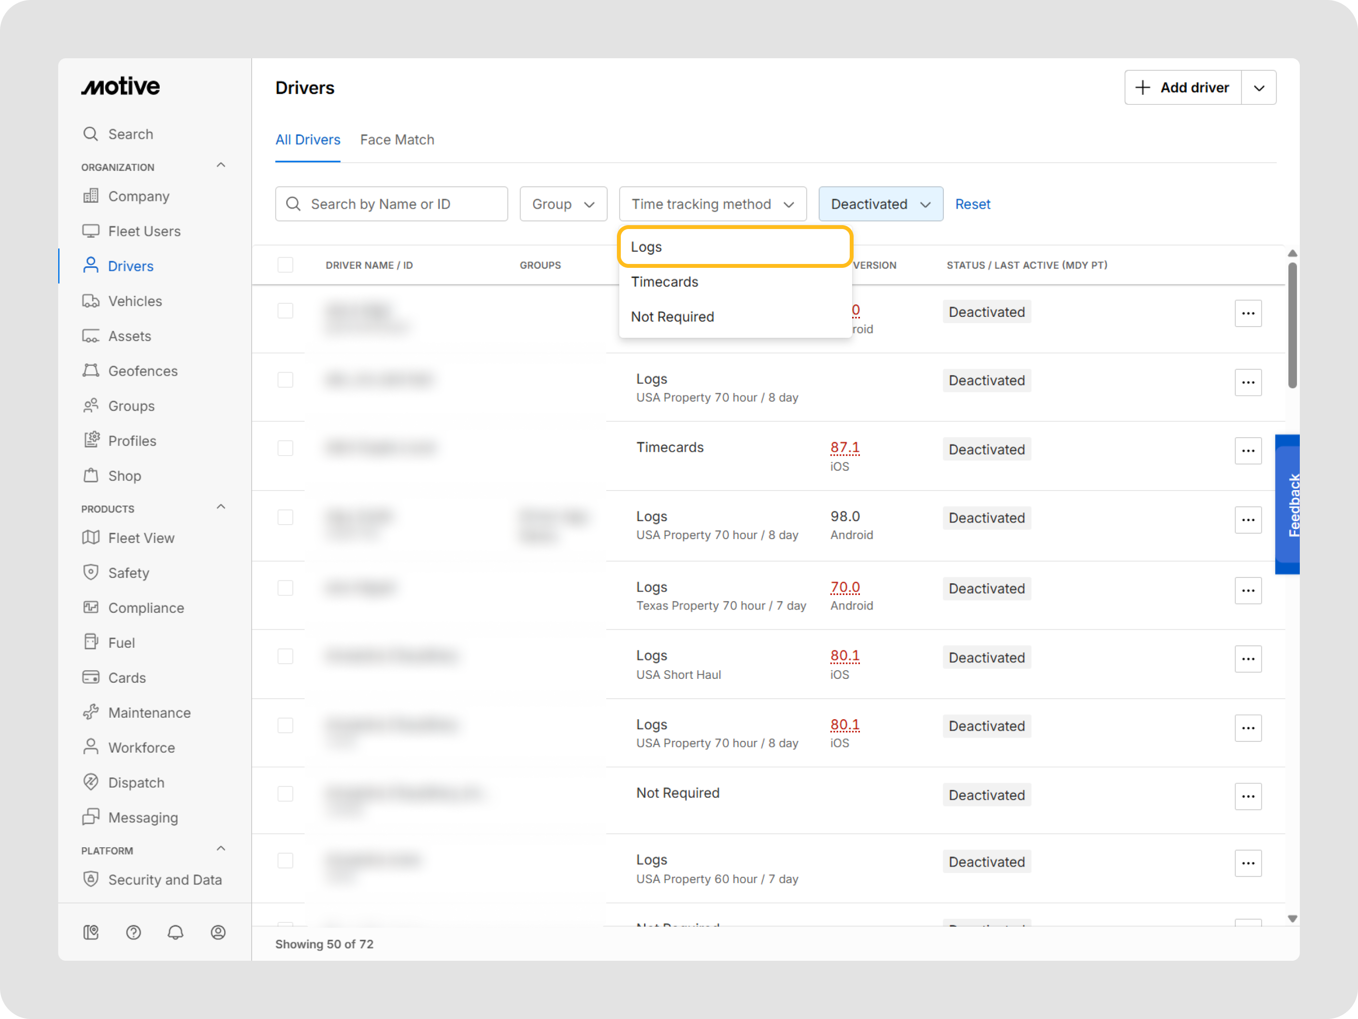The image size is (1358, 1019).
Task: Expand the Group filter dropdown
Action: coord(563,204)
